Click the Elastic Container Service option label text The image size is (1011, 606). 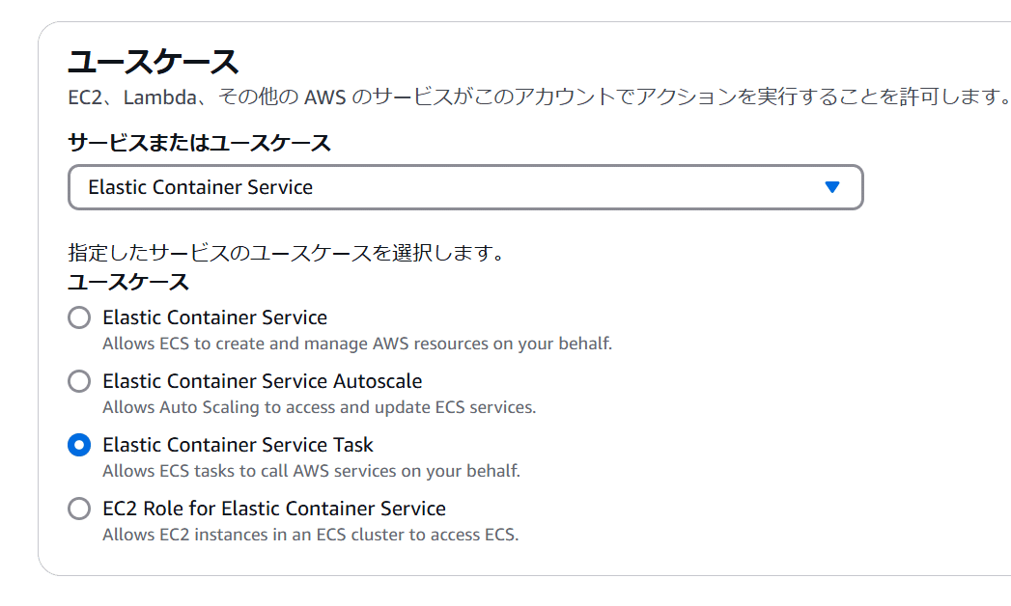point(215,317)
